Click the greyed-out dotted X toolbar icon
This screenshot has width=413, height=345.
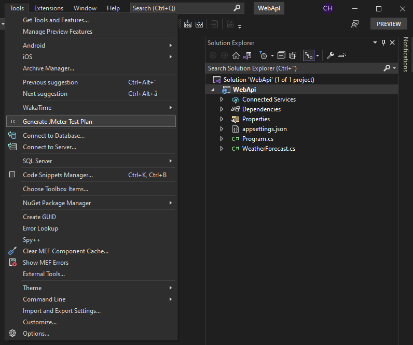[x=230, y=24]
